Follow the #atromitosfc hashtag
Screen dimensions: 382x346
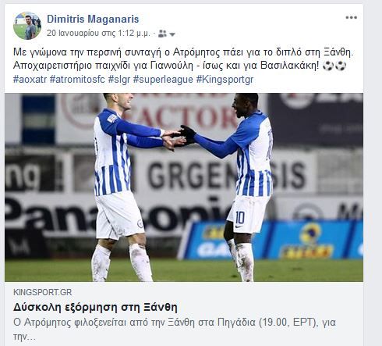(x=77, y=80)
